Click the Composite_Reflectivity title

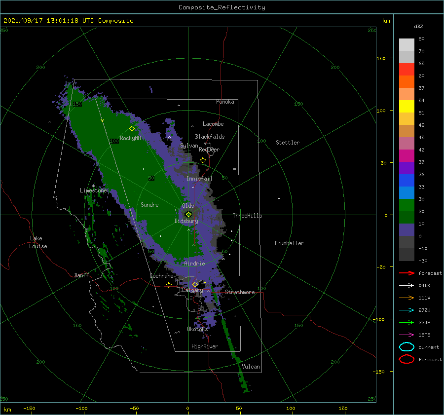222,7
